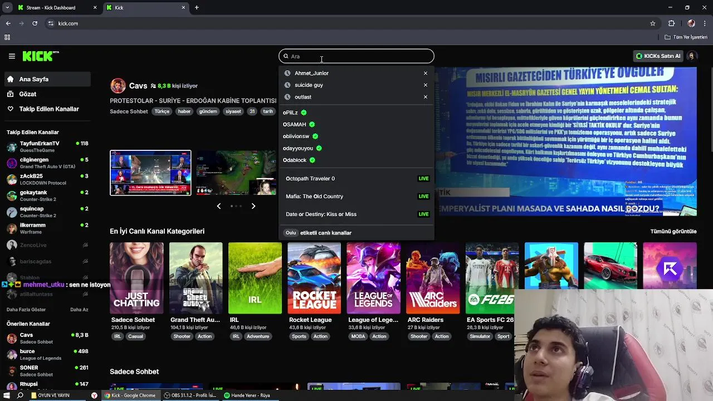The width and height of the screenshot is (713, 401).
Task: Open Octopath Traveler 0 category
Action: pos(356,179)
